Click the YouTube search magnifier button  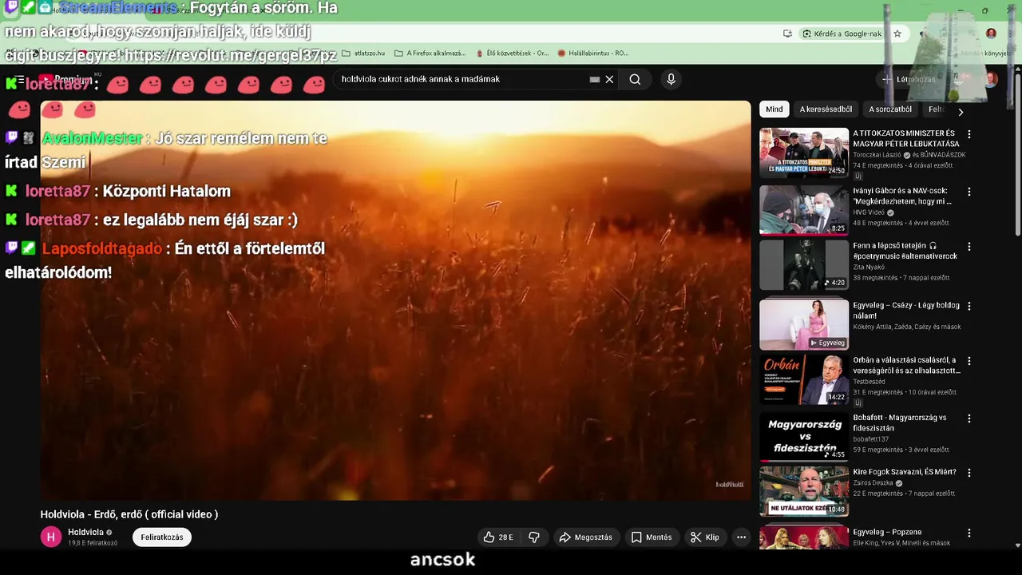click(x=635, y=79)
